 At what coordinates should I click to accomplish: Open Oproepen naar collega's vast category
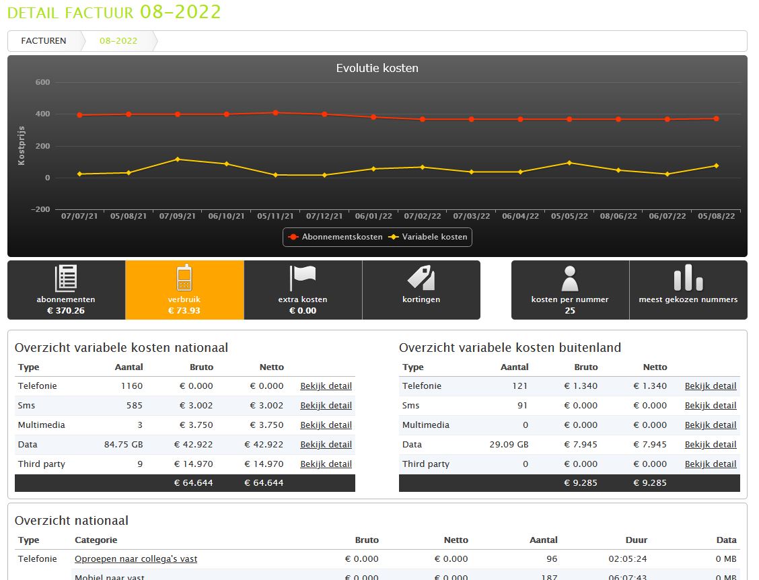136,558
